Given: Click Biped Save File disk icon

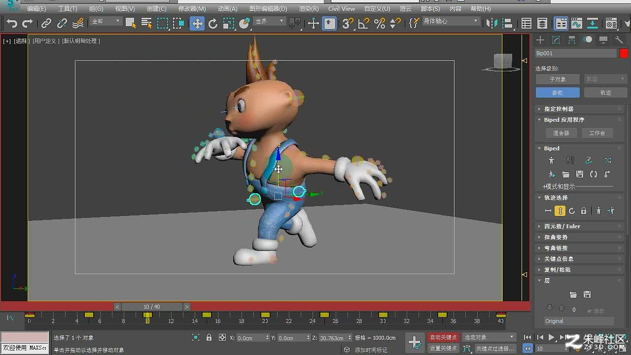Looking at the screenshot, I should [x=580, y=175].
